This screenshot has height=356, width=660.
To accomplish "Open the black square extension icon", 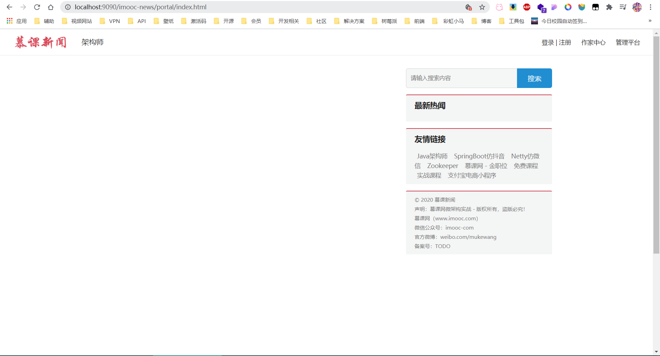I will (x=595, y=7).
